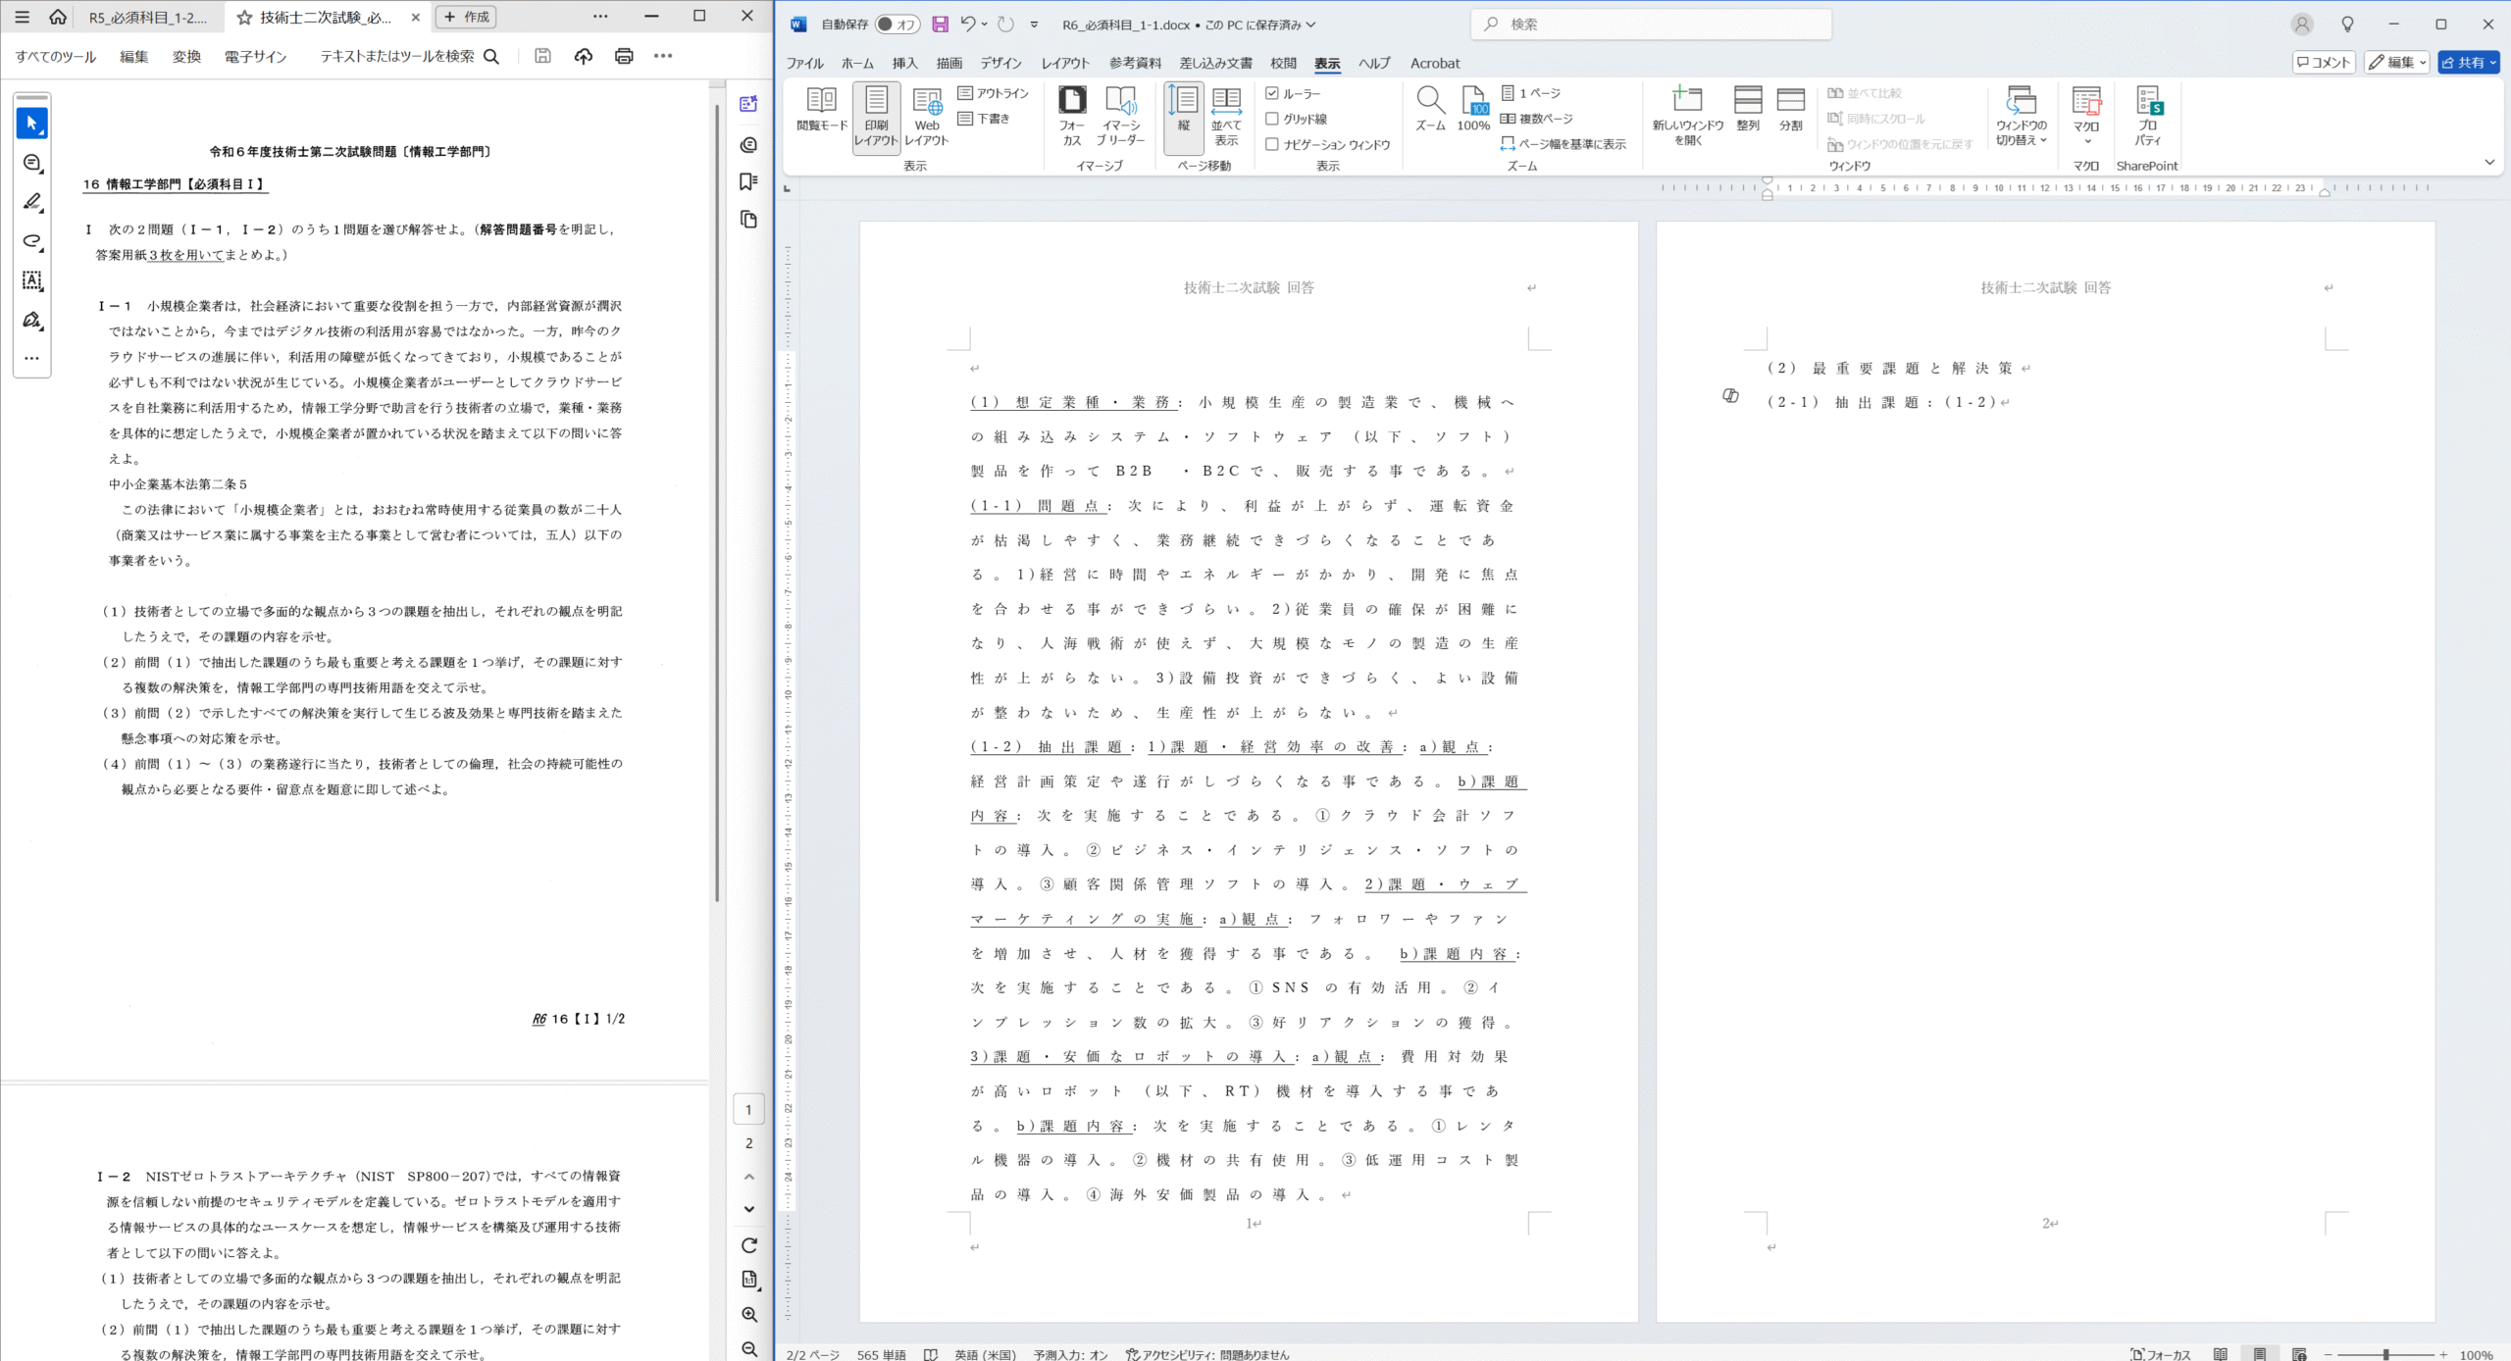
Task: Expand the Macros dropdown
Action: 2086,116
